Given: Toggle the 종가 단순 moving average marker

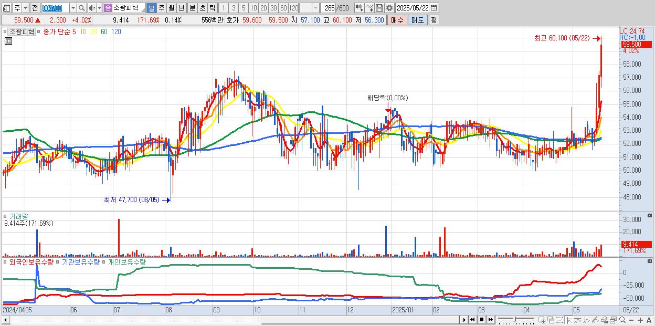Looking at the screenshot, I should pyautogui.click(x=39, y=31).
